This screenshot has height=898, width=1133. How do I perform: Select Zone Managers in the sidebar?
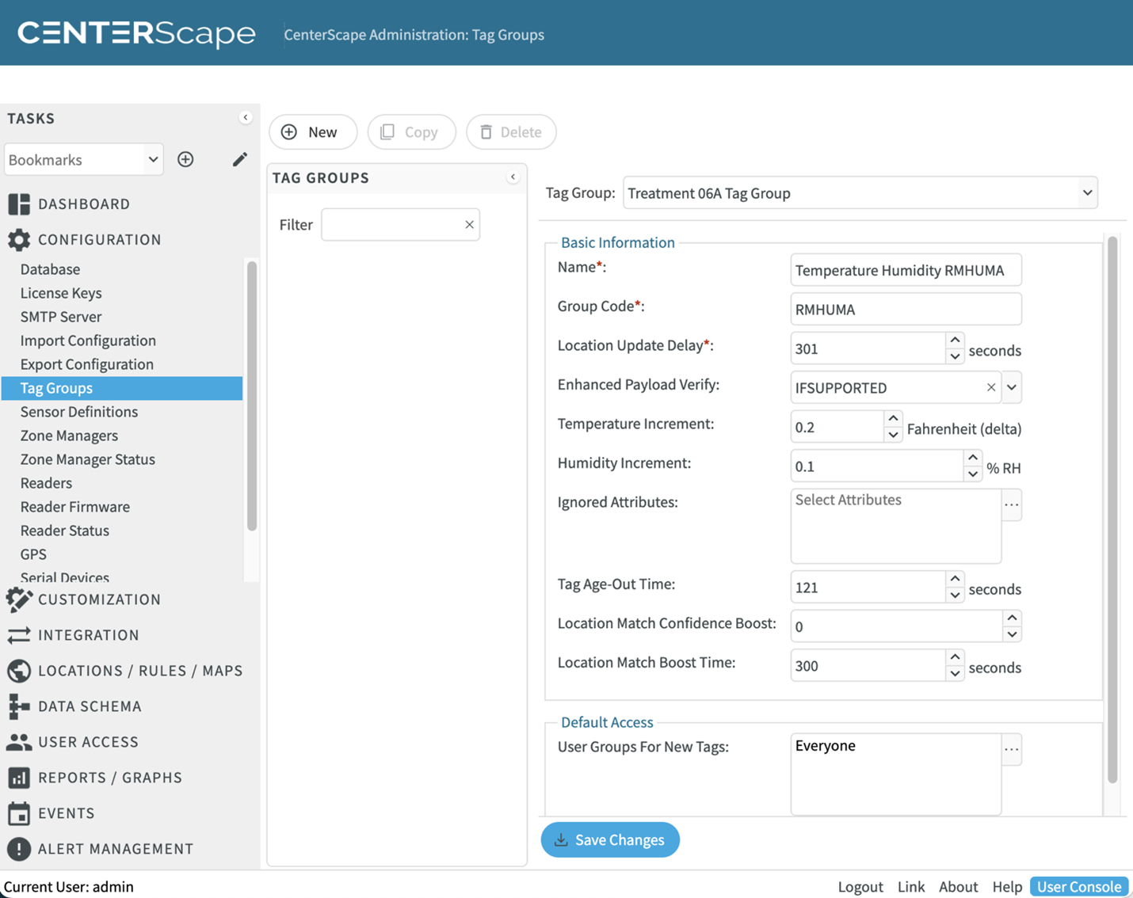69,436
